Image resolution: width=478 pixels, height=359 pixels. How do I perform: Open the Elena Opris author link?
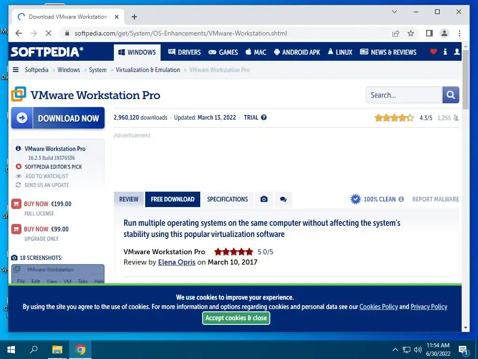(x=176, y=262)
